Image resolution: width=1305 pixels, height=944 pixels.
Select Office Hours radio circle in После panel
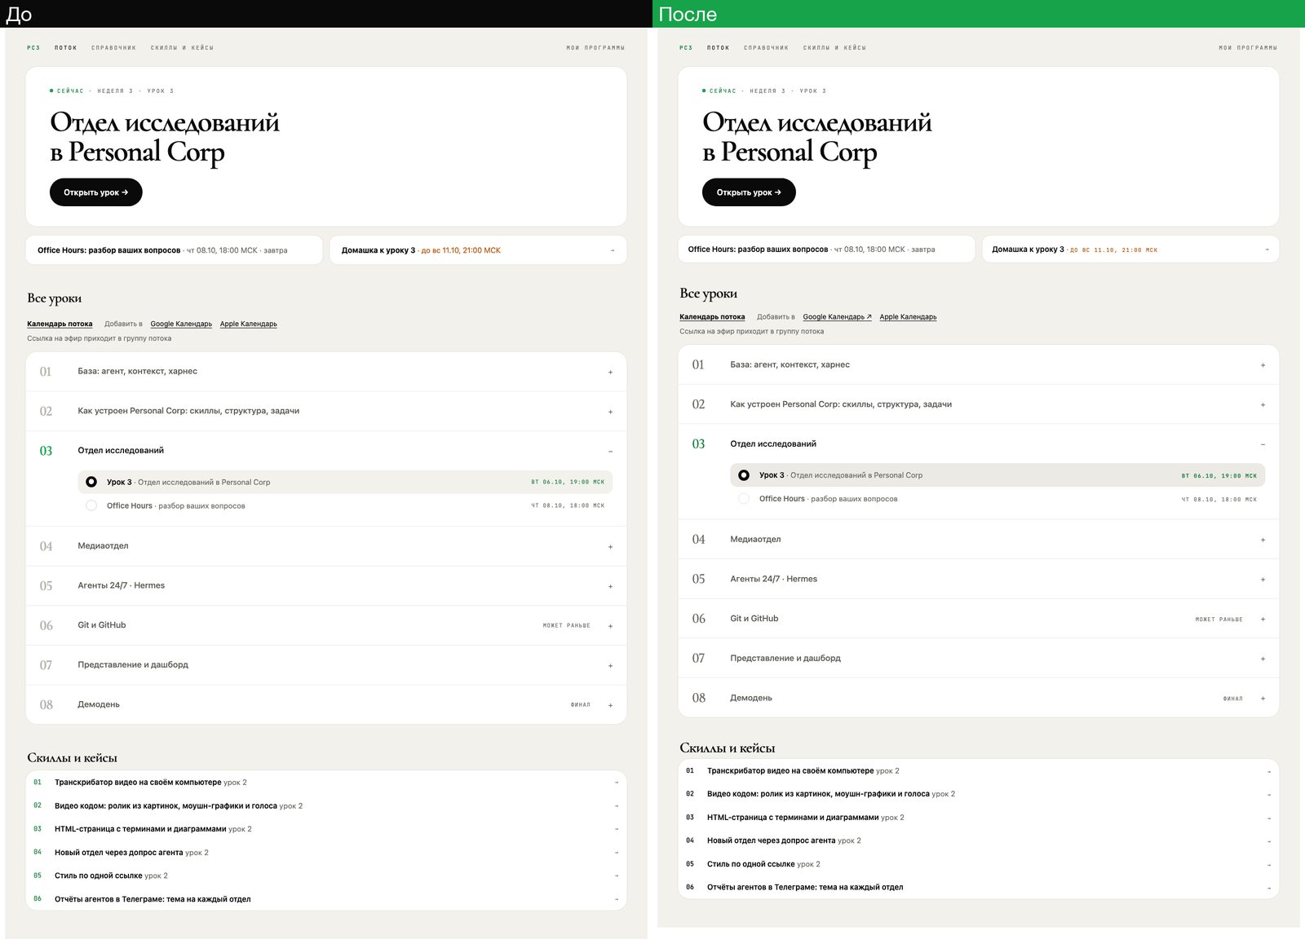pyautogui.click(x=744, y=499)
